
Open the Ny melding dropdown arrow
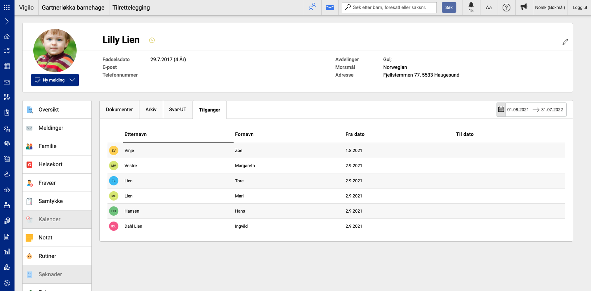coord(73,80)
